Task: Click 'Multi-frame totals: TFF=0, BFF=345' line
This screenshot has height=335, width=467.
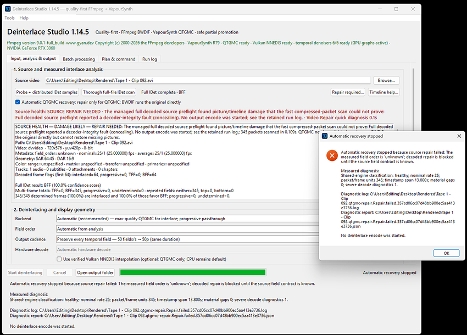Action: (125, 191)
